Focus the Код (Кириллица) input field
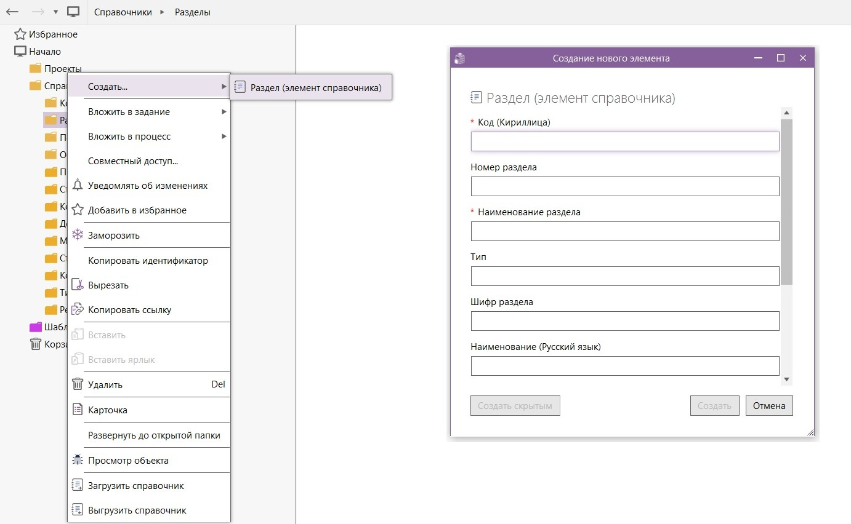The image size is (851, 524). [625, 141]
